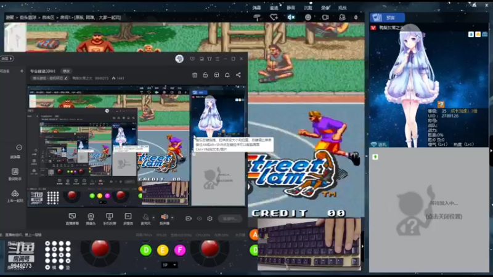Open the smiley emoji icon
The height and width of the screenshot is (277, 493).
[x=308, y=17]
